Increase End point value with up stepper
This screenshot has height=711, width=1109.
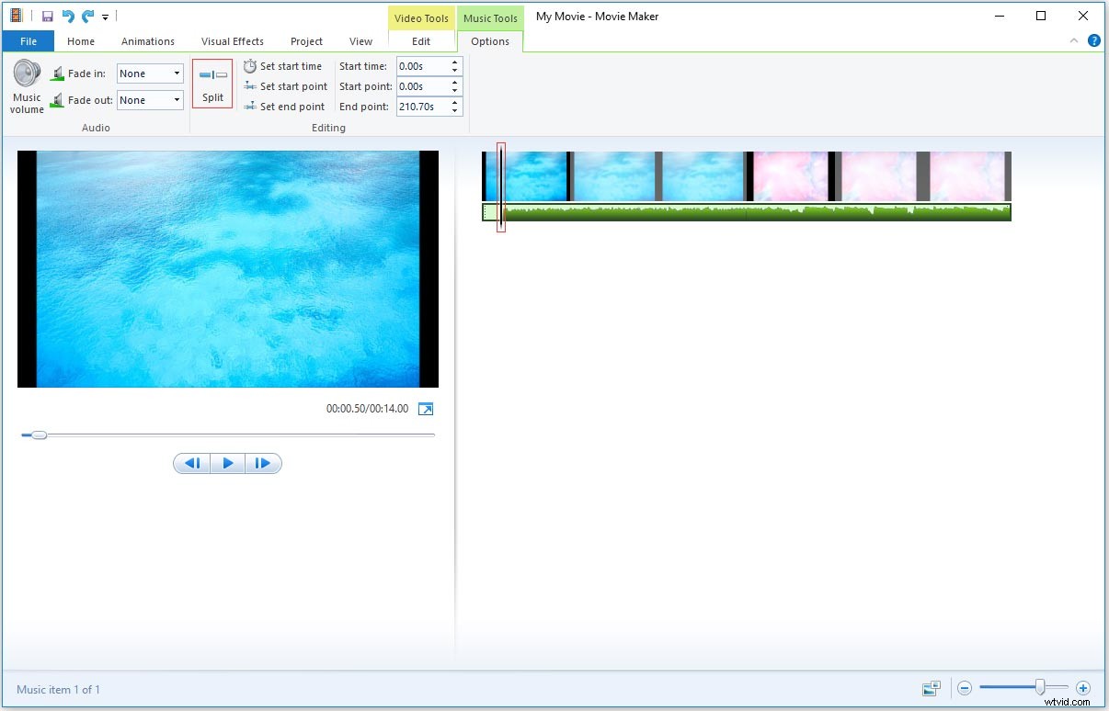click(454, 102)
